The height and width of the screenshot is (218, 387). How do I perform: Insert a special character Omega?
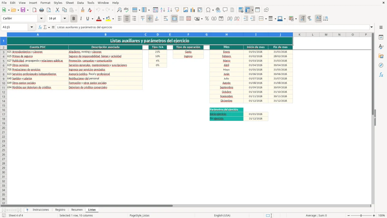[208, 10]
